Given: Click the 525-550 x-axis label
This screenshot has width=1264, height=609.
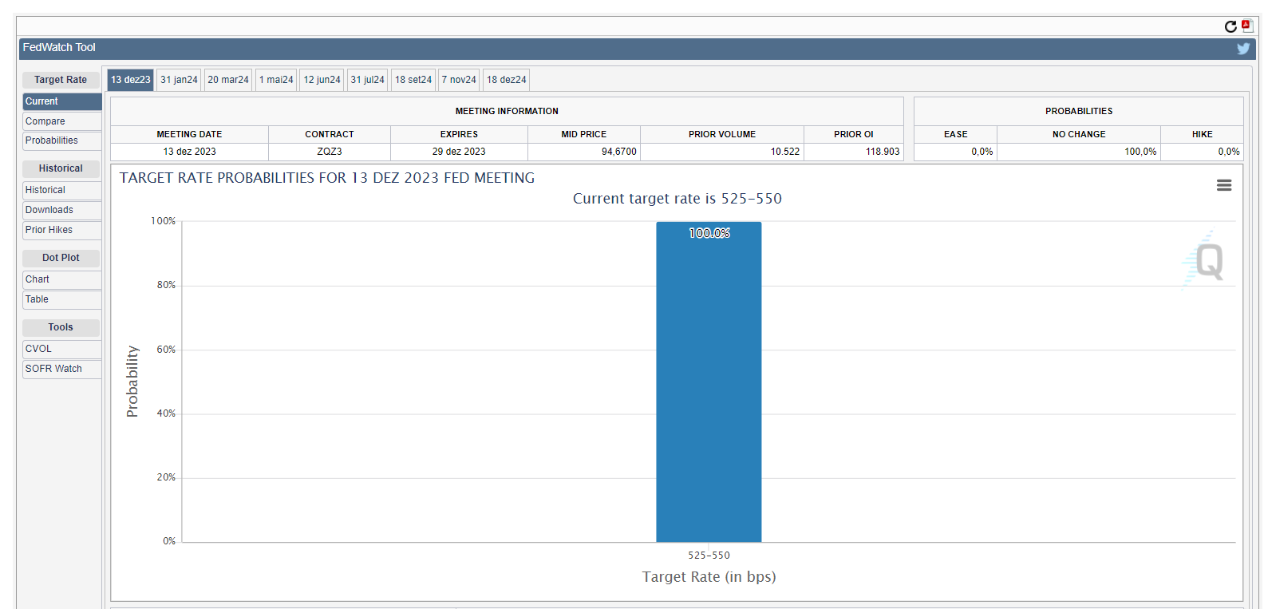Looking at the screenshot, I should click(709, 556).
